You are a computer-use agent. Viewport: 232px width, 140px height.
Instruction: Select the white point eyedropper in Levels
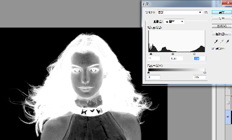[228, 42]
